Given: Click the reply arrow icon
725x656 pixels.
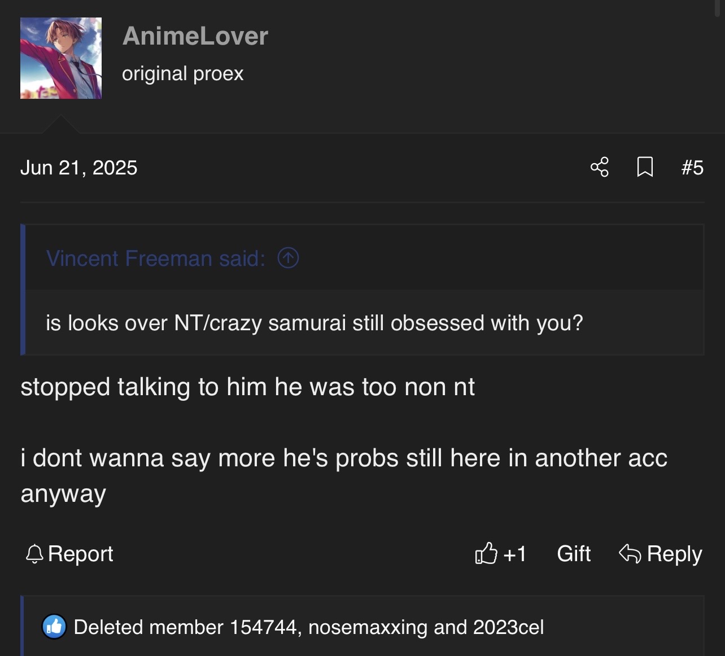Looking at the screenshot, I should [630, 554].
